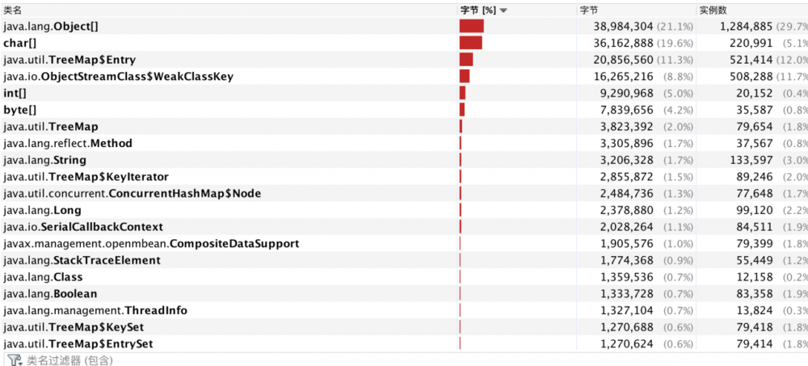Image resolution: width=808 pixels, height=366 pixels.
Task: Click the byte value 3,823,392
Action: [x=627, y=127]
